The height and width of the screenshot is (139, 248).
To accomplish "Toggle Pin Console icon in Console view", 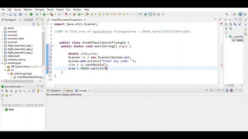I will 207,90.
